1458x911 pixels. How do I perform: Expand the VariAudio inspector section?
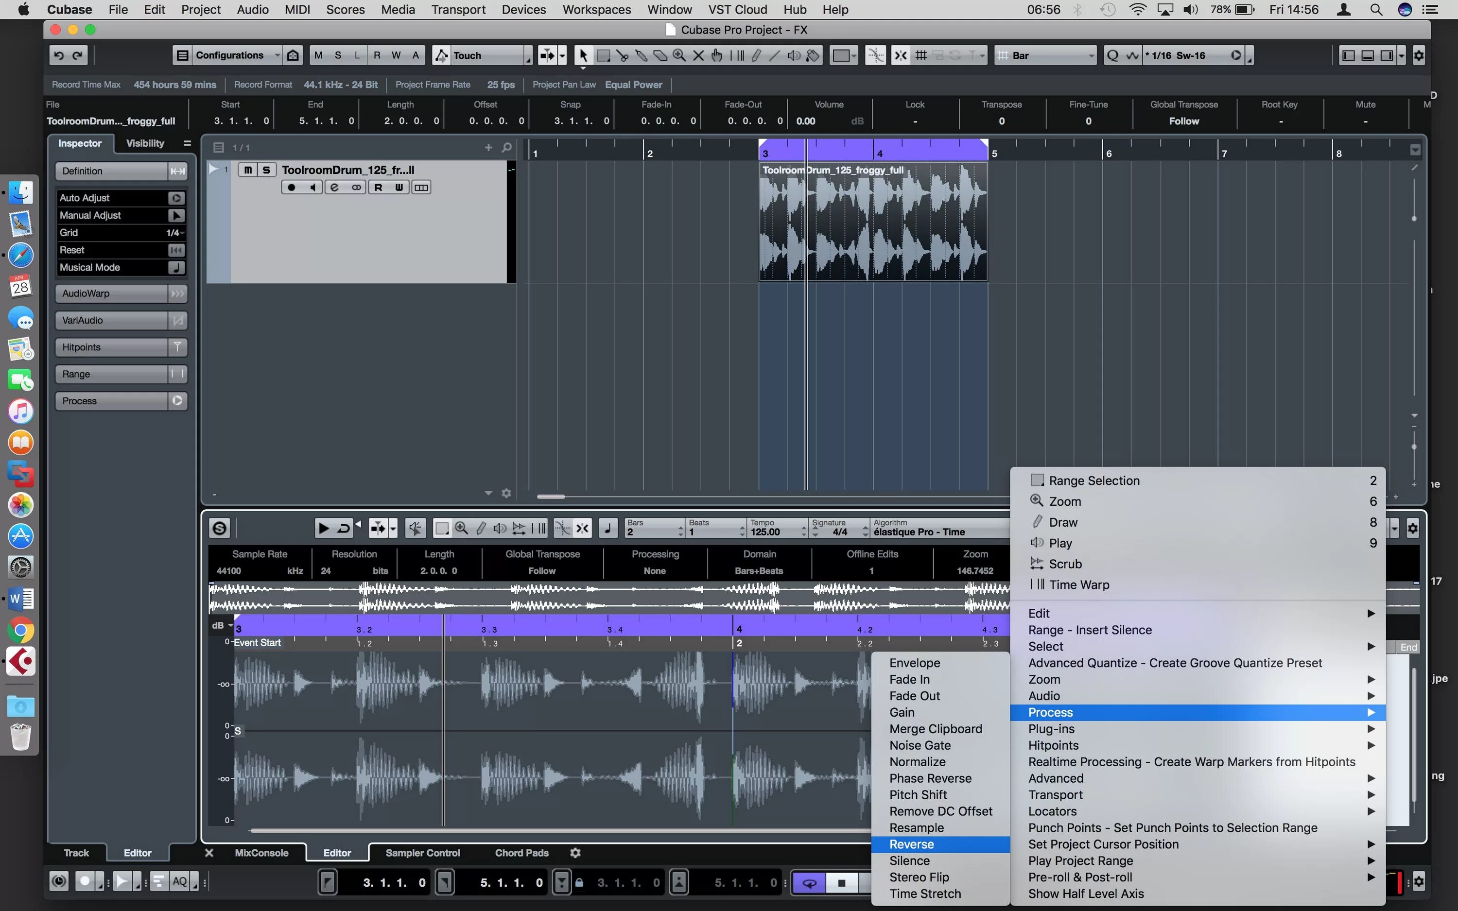[x=121, y=321]
